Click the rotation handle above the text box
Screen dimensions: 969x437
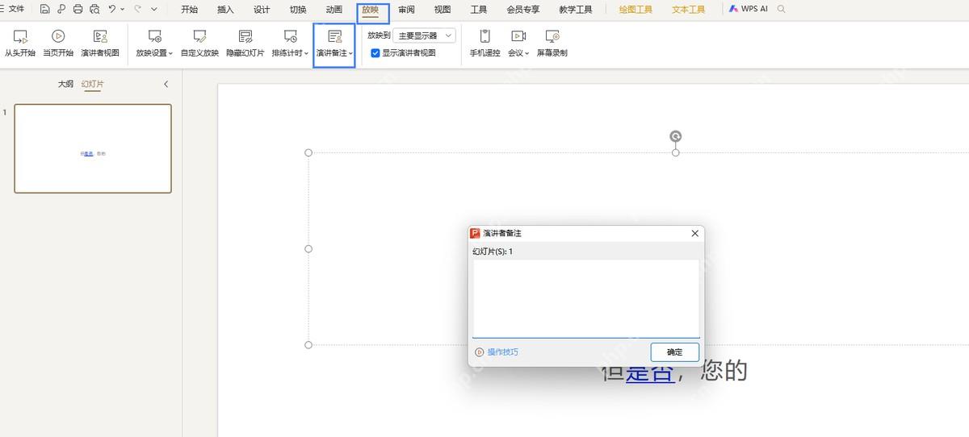coord(676,136)
